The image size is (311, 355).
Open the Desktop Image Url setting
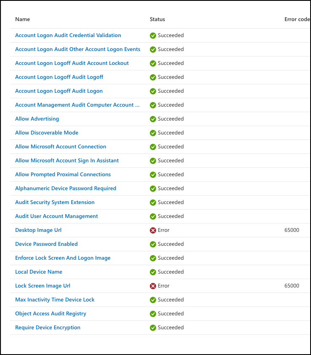coord(38,230)
